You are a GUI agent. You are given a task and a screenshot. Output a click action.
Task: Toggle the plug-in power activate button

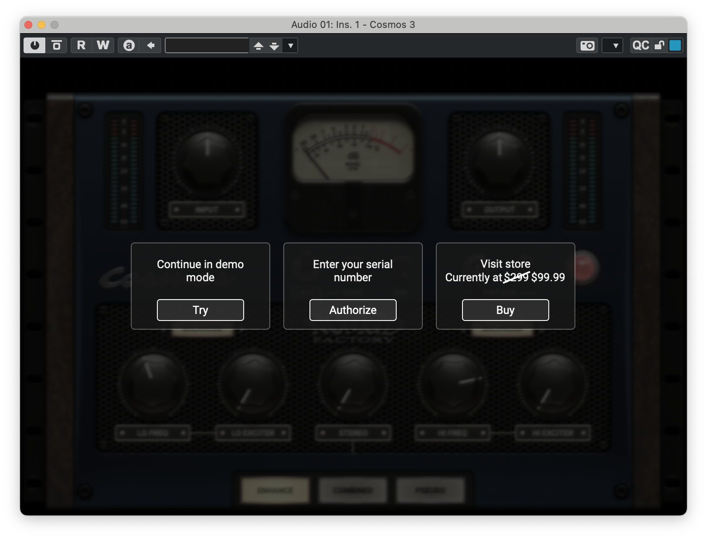pos(34,45)
